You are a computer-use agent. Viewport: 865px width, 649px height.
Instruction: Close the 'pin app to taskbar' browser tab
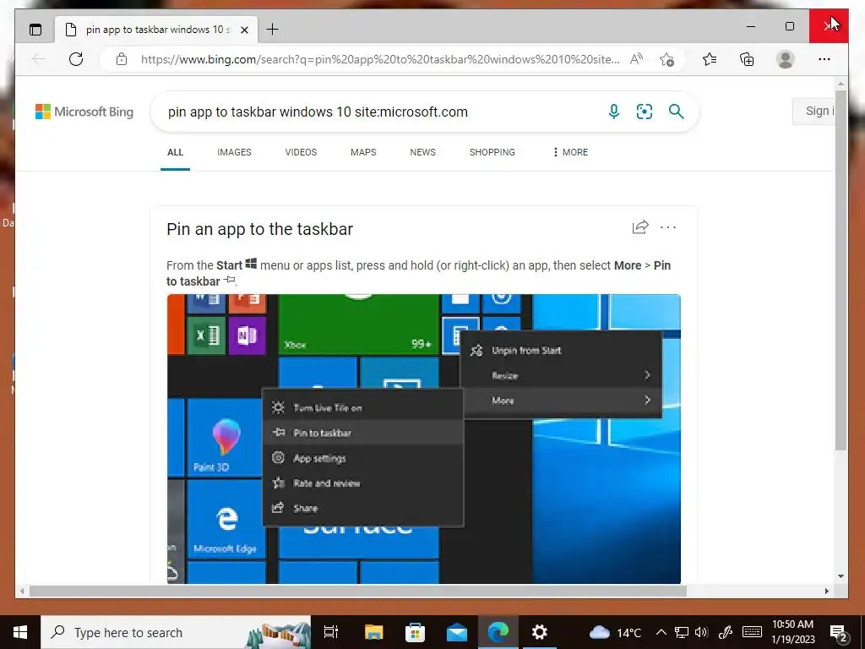pos(245,30)
